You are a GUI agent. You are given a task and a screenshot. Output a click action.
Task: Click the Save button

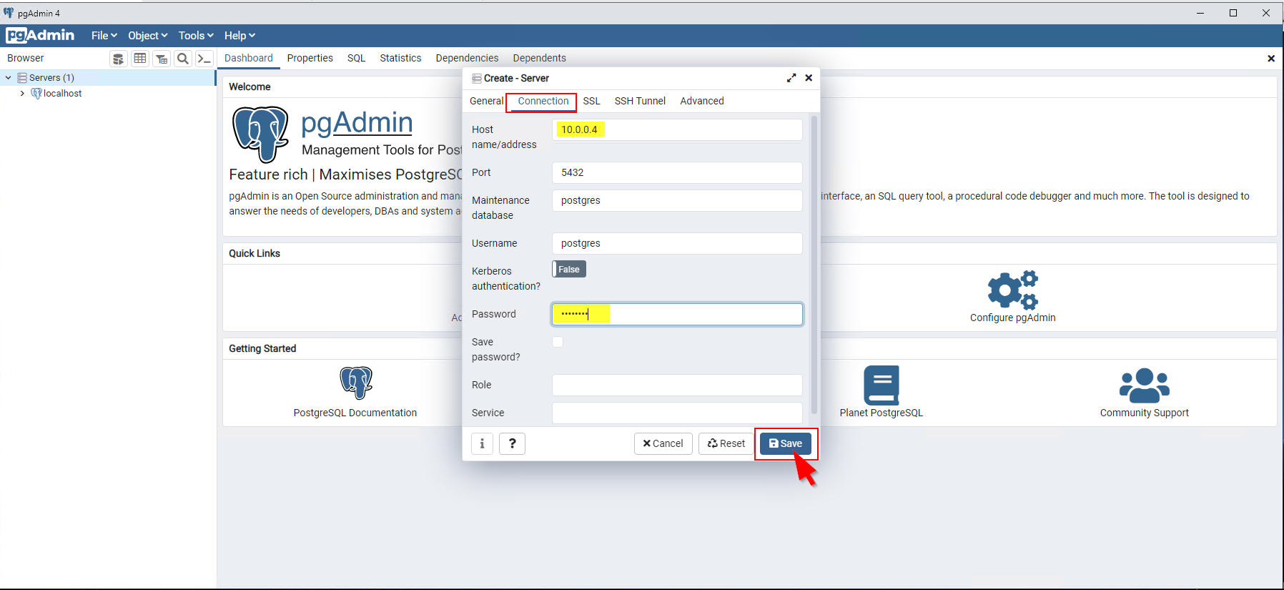786,443
